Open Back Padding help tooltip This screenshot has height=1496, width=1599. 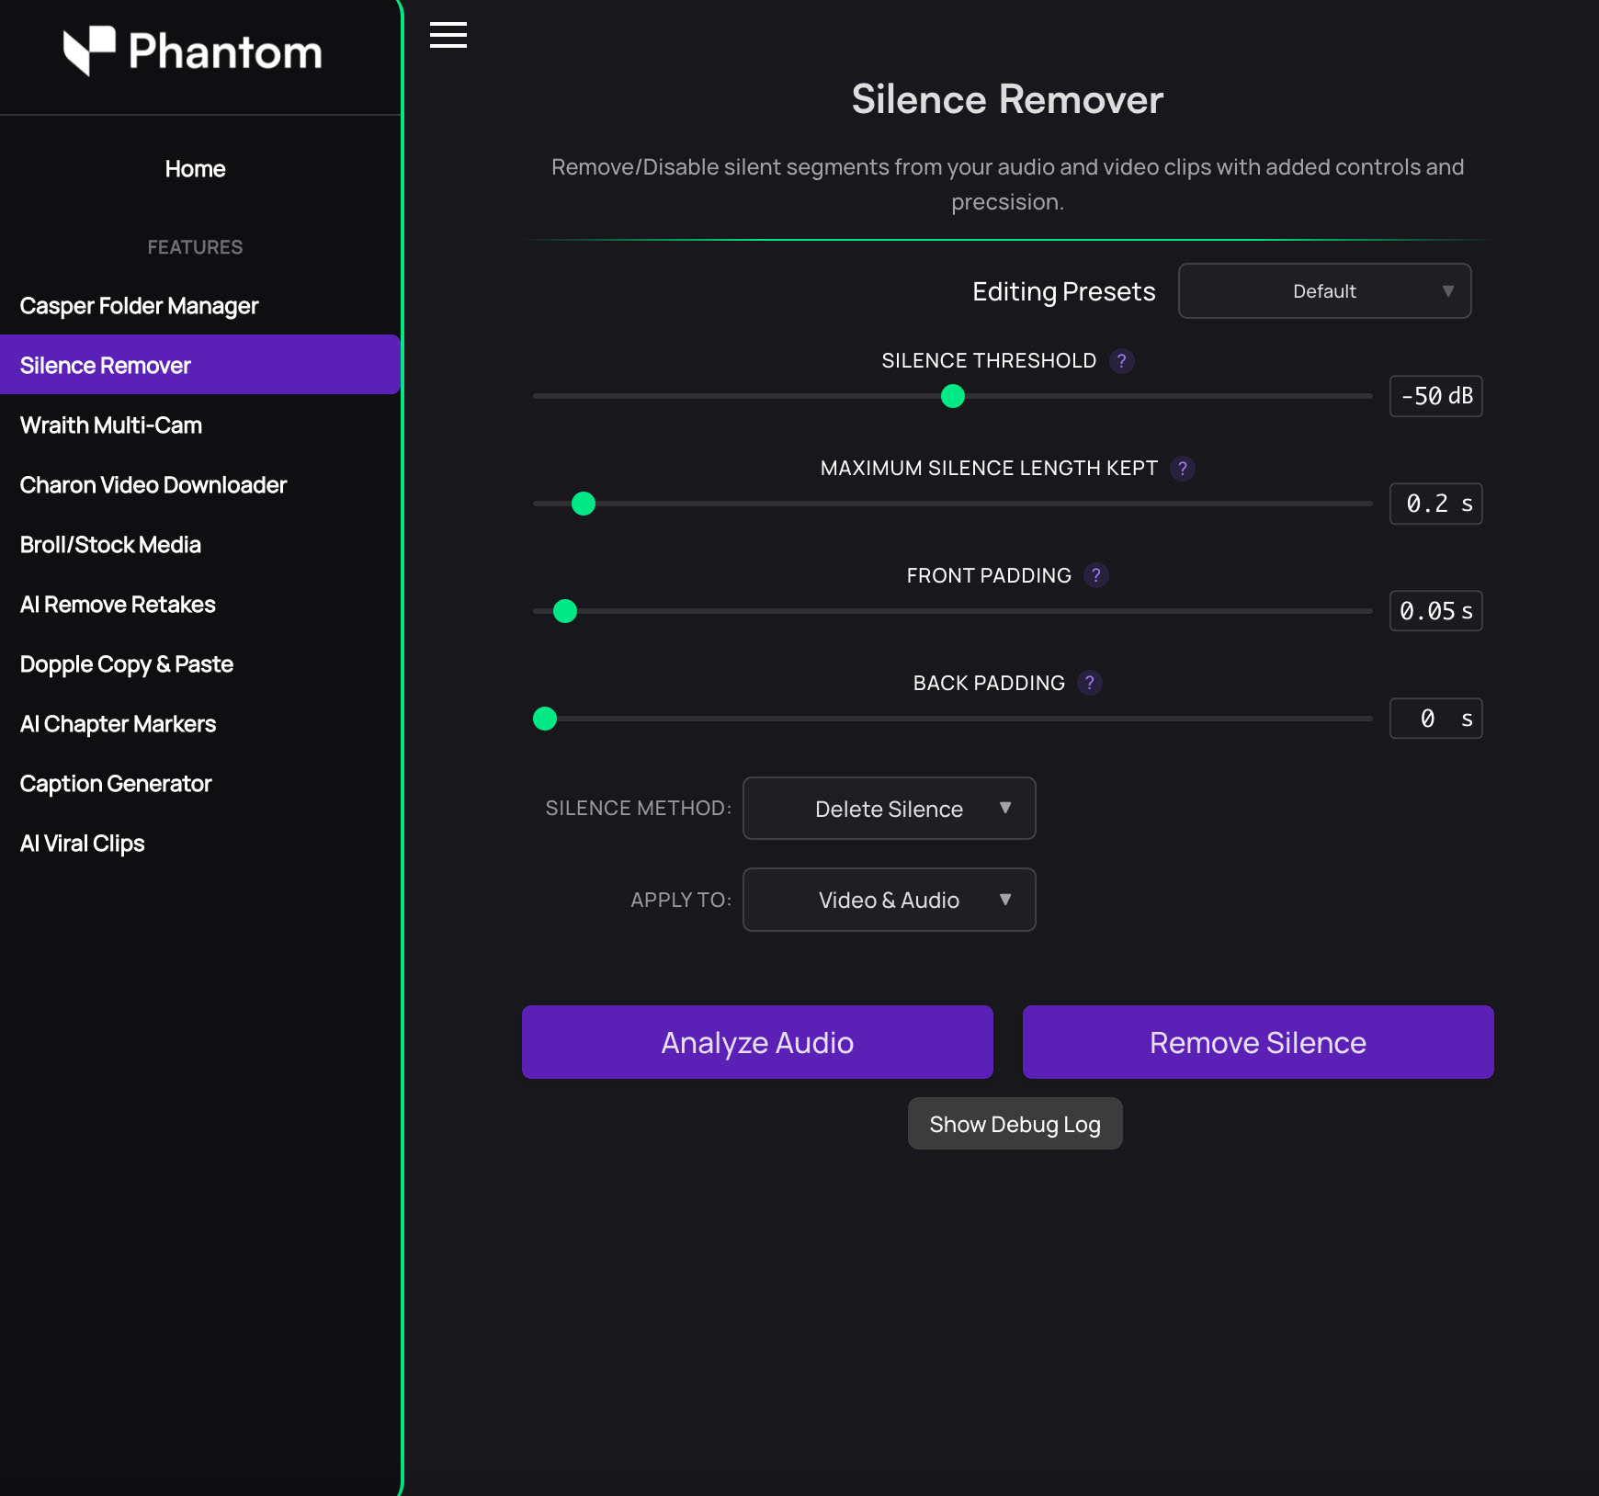(x=1091, y=684)
